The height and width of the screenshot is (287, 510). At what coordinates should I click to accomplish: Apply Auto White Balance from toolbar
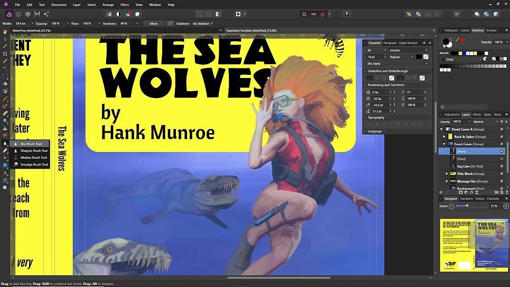click(137, 14)
